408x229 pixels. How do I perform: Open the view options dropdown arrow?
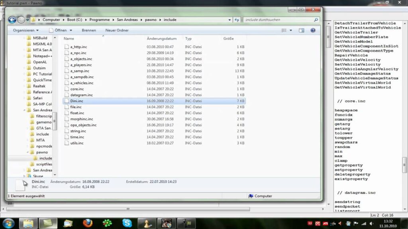[291, 30]
